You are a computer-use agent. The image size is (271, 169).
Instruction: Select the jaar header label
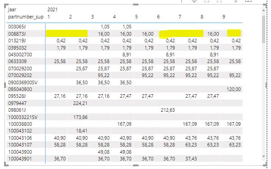coord(12,9)
